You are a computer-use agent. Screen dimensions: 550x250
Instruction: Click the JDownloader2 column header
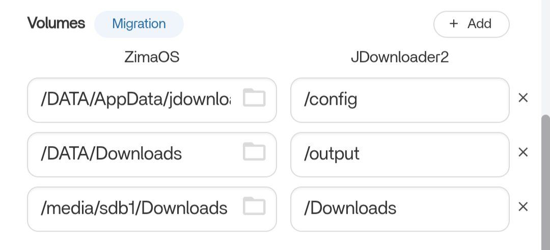pos(400,57)
